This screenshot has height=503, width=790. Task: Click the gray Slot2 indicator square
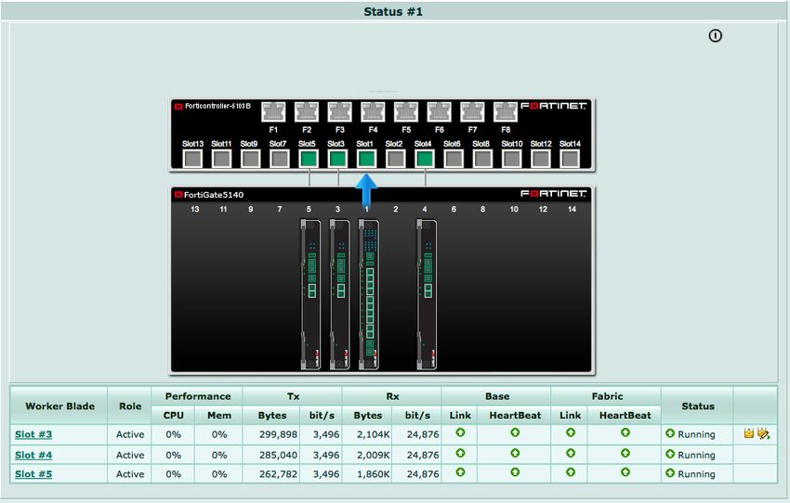395,159
